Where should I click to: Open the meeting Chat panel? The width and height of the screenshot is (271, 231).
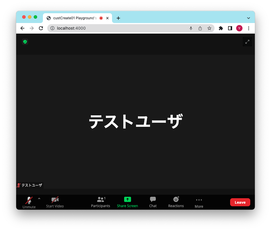(x=153, y=202)
